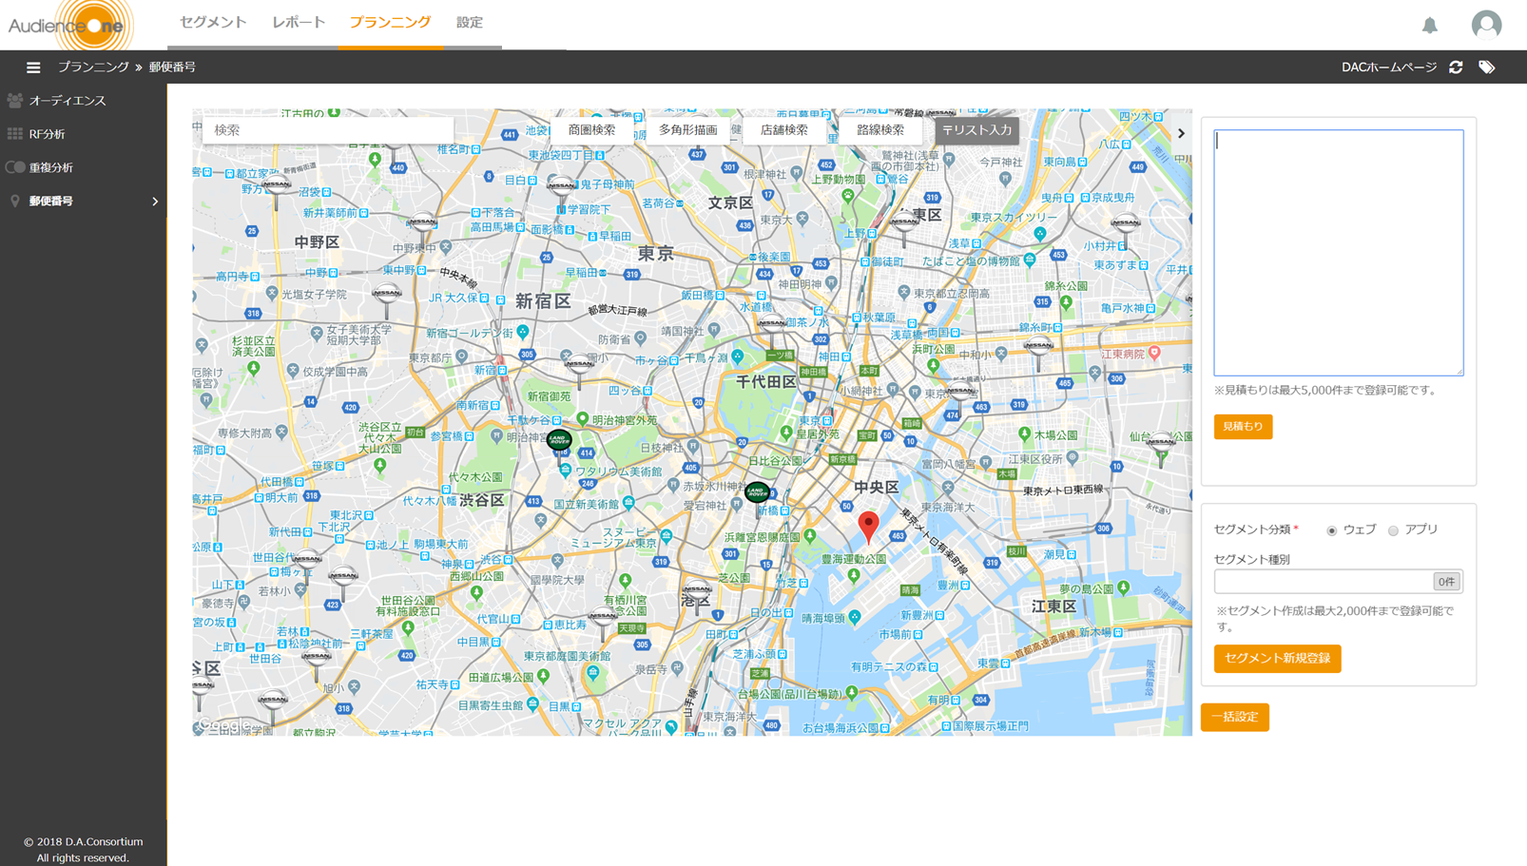Select the ウェブ radio button
The height and width of the screenshot is (866, 1527).
point(1331,531)
